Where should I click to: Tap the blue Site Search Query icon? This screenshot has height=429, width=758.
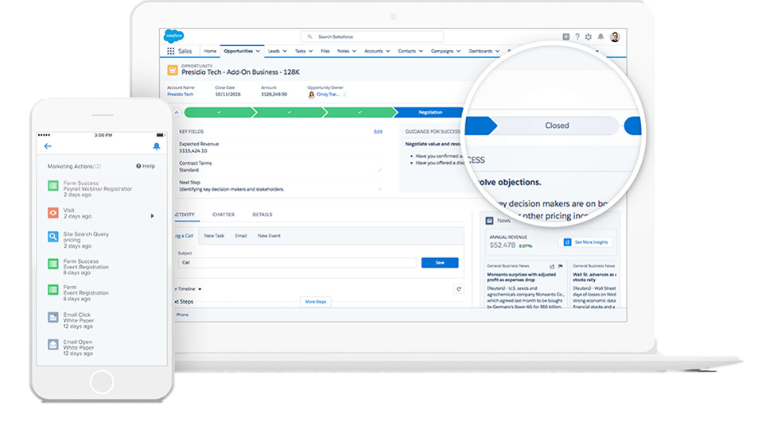[53, 237]
